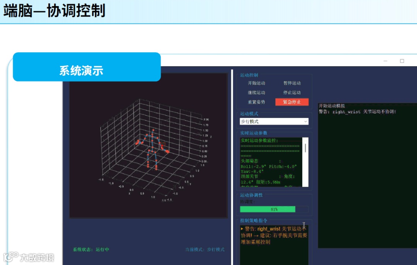Click the 系统状态: 运行中 status text

[91, 249]
